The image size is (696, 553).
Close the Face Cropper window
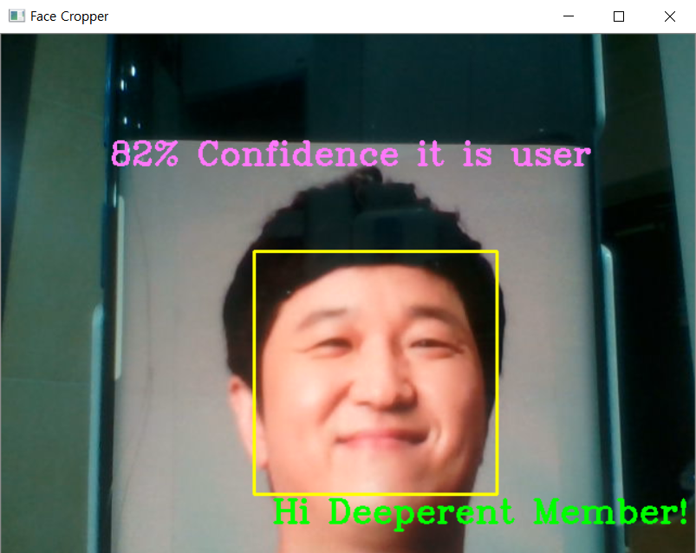point(670,16)
